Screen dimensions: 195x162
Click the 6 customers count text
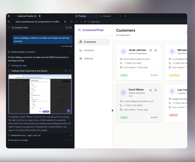tap(123, 35)
